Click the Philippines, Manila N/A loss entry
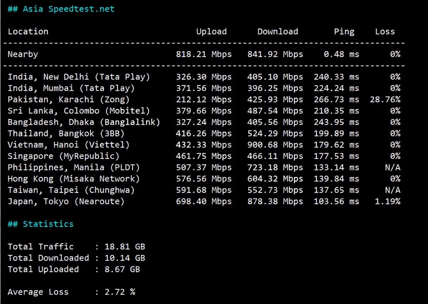This screenshot has height=304, width=428. tap(392, 167)
